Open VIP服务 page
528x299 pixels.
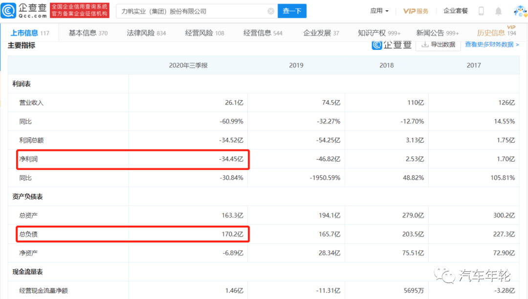416,11
